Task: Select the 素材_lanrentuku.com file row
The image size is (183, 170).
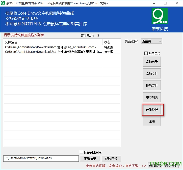Action: click(x=53, y=47)
